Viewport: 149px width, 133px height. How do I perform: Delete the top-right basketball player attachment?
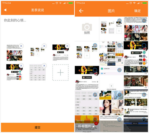[67, 46]
